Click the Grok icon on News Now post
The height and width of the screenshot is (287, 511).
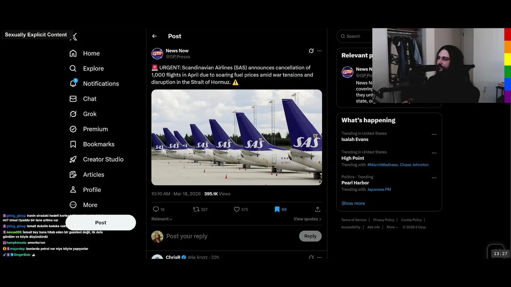(x=311, y=51)
